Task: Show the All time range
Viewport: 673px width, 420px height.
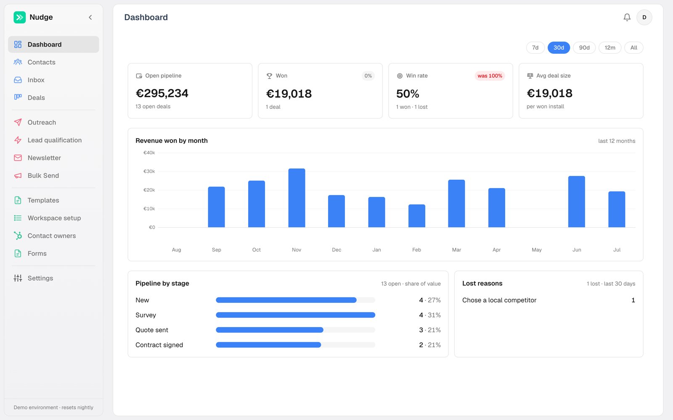Action: [x=634, y=47]
